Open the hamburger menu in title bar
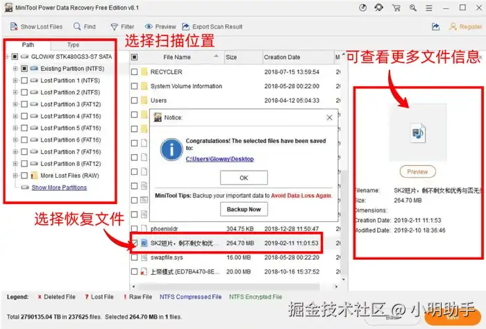This screenshot has width=486, height=329. tap(429, 8)
